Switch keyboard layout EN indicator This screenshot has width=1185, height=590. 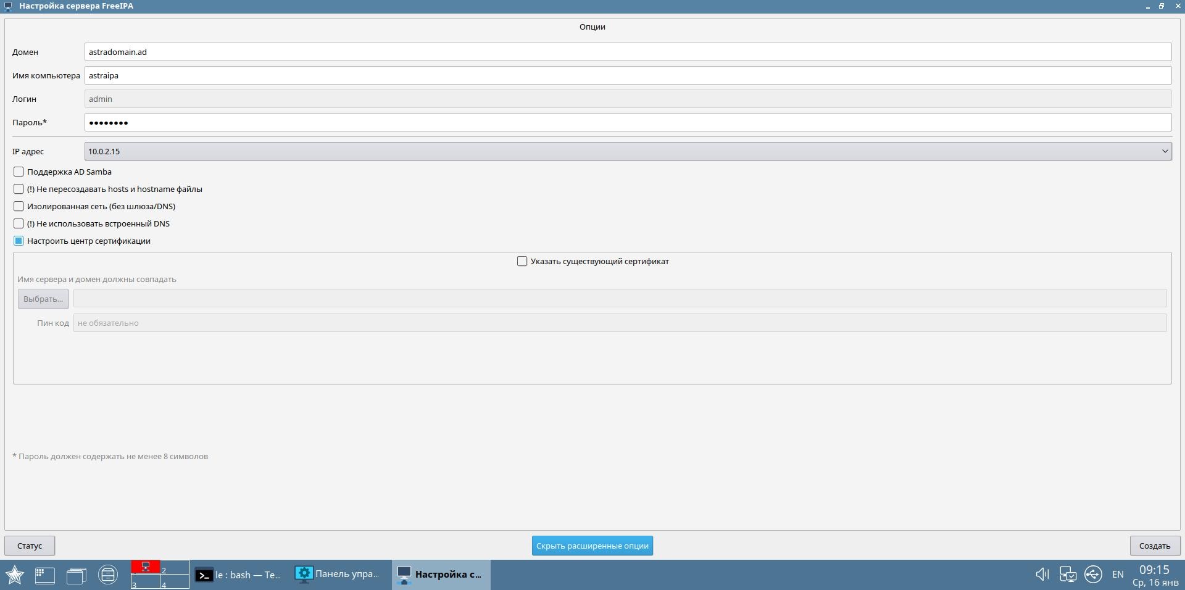tap(1118, 575)
